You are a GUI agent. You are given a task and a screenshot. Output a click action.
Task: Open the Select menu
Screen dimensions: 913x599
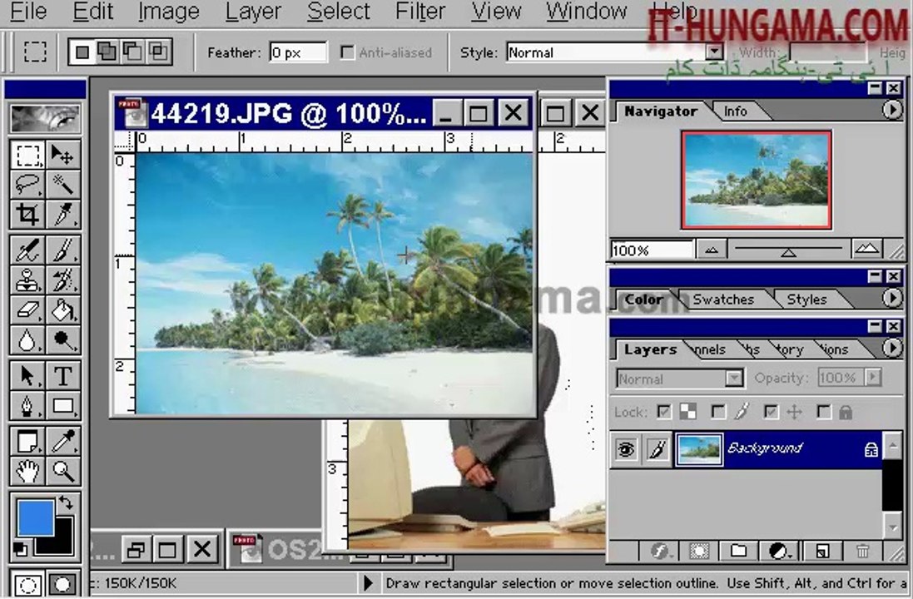(338, 12)
